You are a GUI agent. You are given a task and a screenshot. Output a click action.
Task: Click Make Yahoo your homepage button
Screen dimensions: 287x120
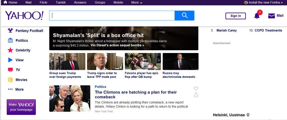pos(21,107)
